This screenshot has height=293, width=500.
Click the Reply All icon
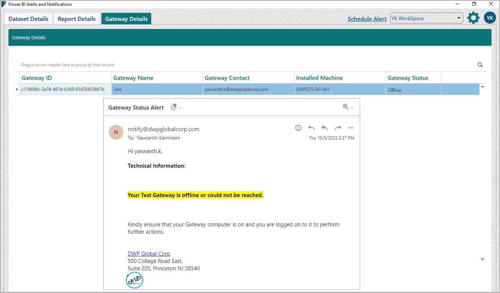325,128
